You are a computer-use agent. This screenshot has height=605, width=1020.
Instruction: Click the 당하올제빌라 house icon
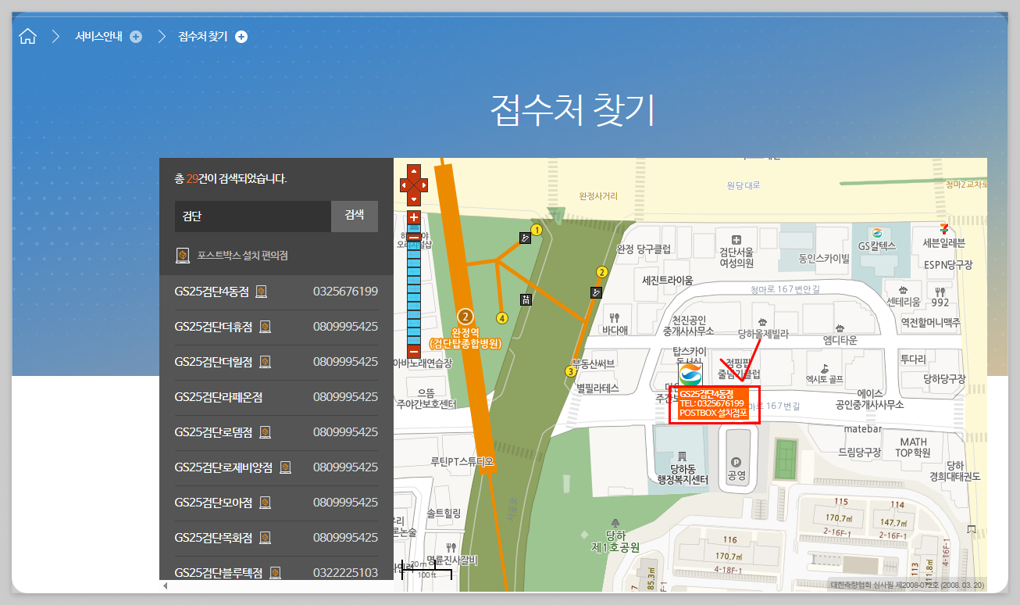coord(763,321)
